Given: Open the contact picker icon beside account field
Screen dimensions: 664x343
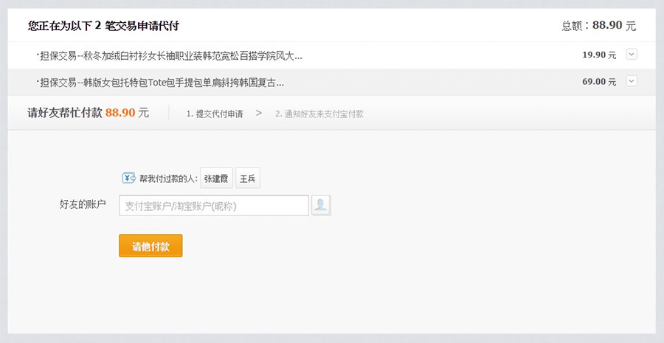Looking at the screenshot, I should pyautogui.click(x=321, y=205).
